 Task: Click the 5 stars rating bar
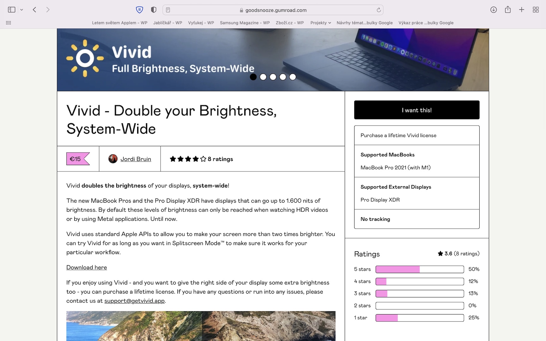point(419,269)
